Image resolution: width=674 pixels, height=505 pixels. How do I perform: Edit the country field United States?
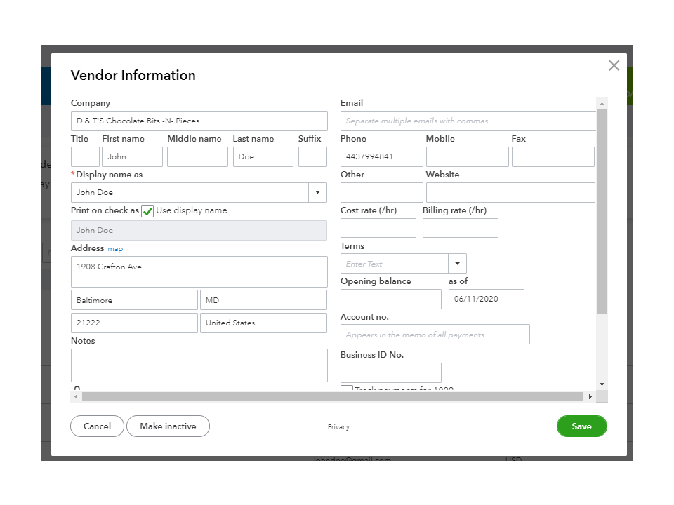click(x=263, y=323)
